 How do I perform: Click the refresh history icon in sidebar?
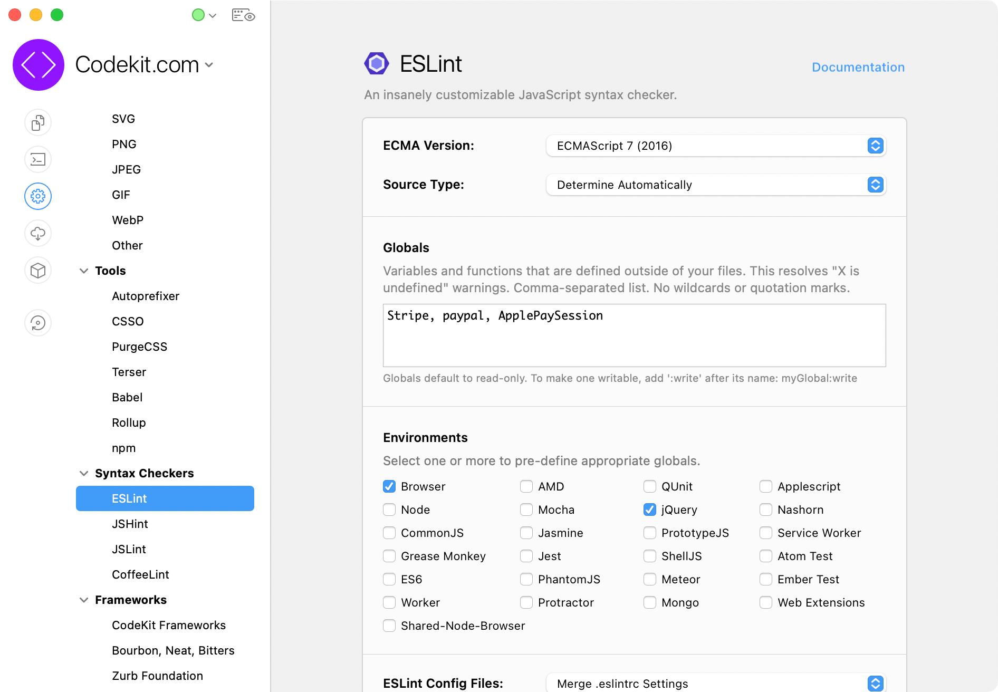[38, 323]
